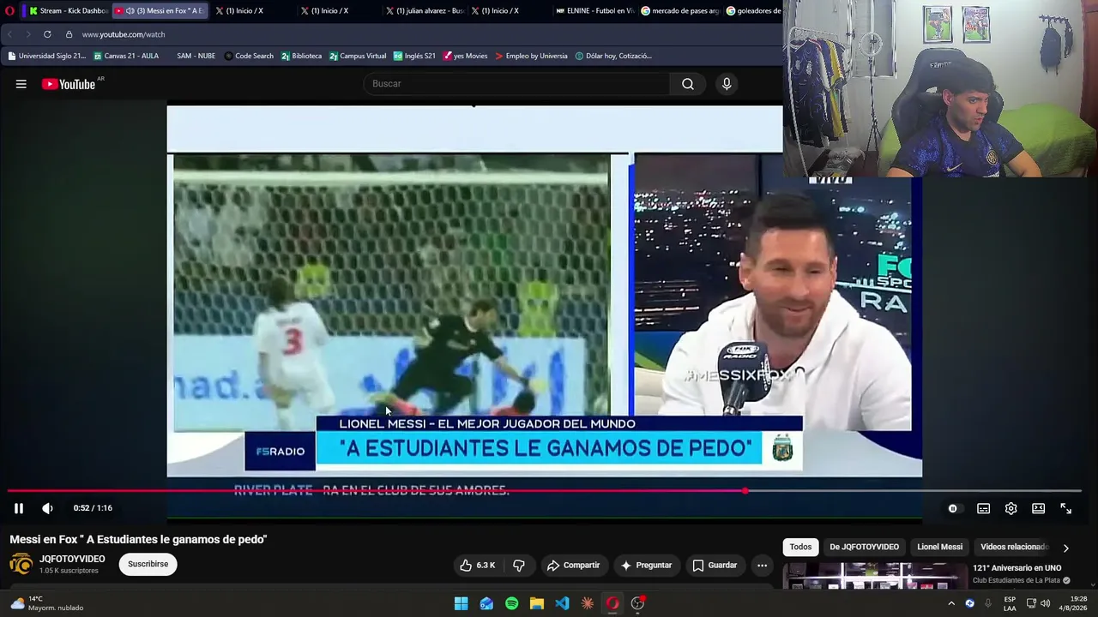
Task: Mute the video volume
Action: 47,508
